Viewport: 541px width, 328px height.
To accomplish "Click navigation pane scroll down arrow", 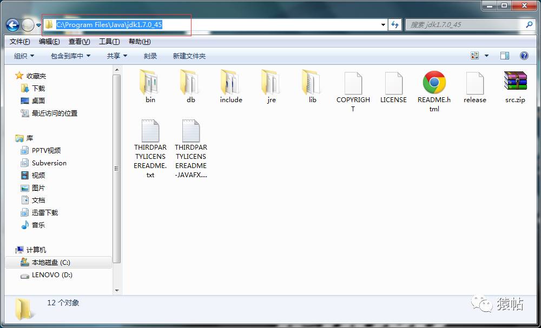I will pos(117,291).
